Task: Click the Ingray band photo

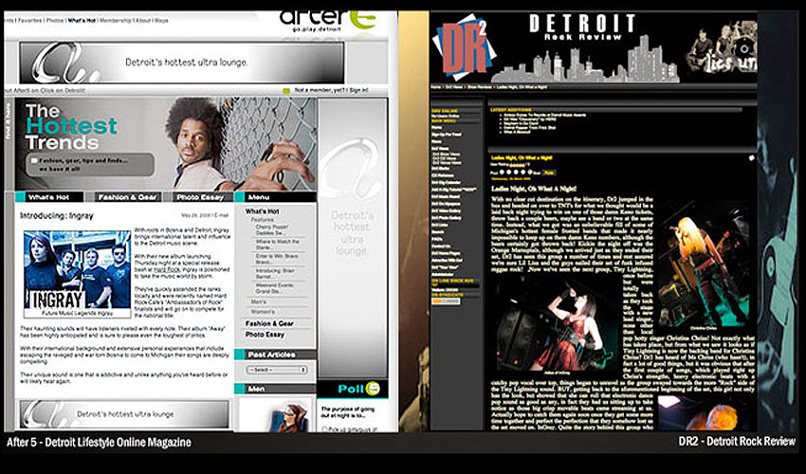Action: point(77,270)
